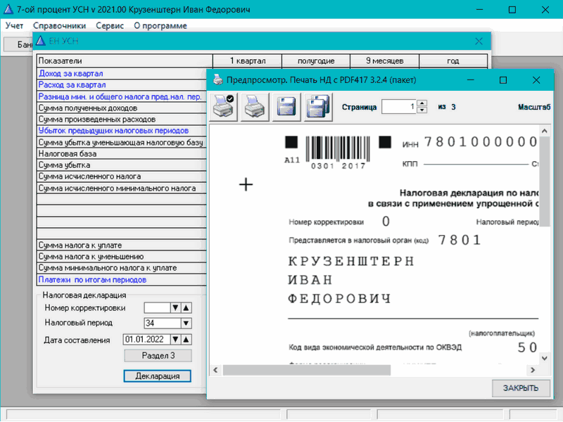Click printer icon in Предпросмотр title bar
The width and height of the screenshot is (563, 422).
point(218,80)
